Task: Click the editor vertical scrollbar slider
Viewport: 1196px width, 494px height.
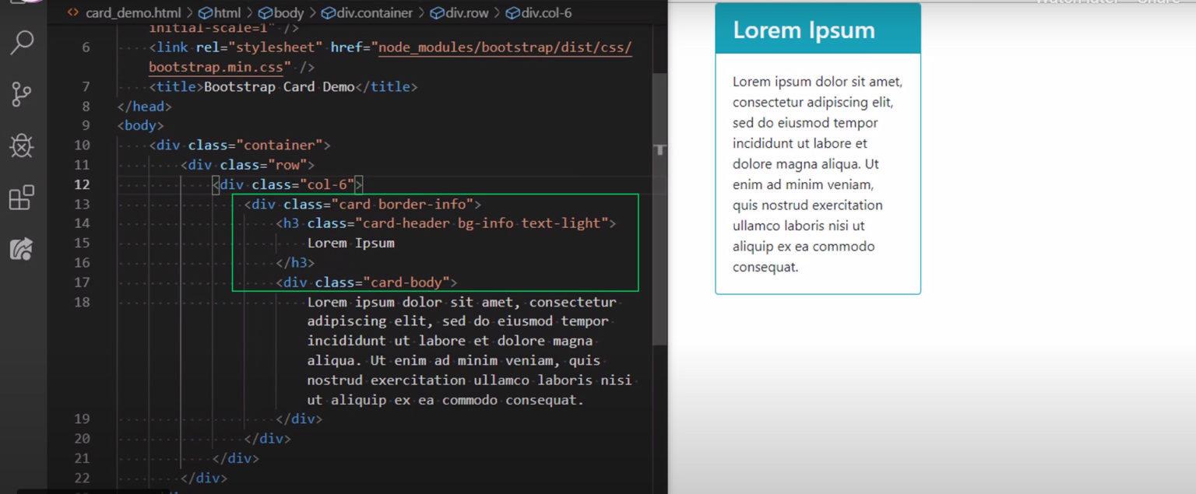Action: click(660, 210)
